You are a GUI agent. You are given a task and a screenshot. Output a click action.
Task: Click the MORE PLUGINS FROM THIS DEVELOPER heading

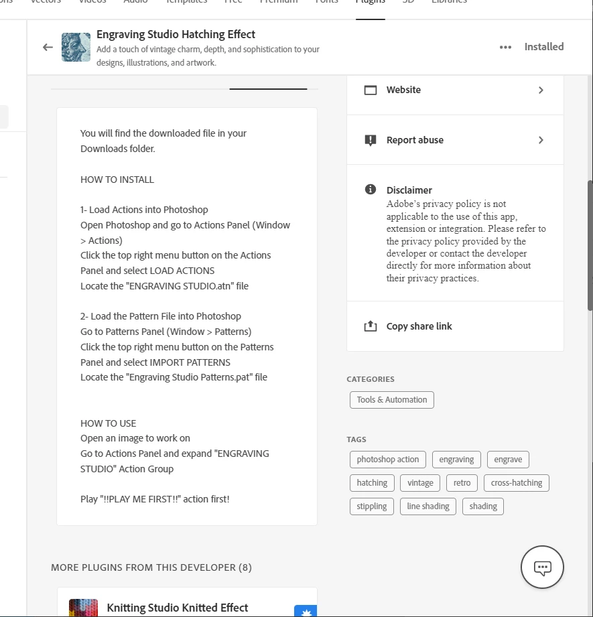pyautogui.click(x=151, y=567)
